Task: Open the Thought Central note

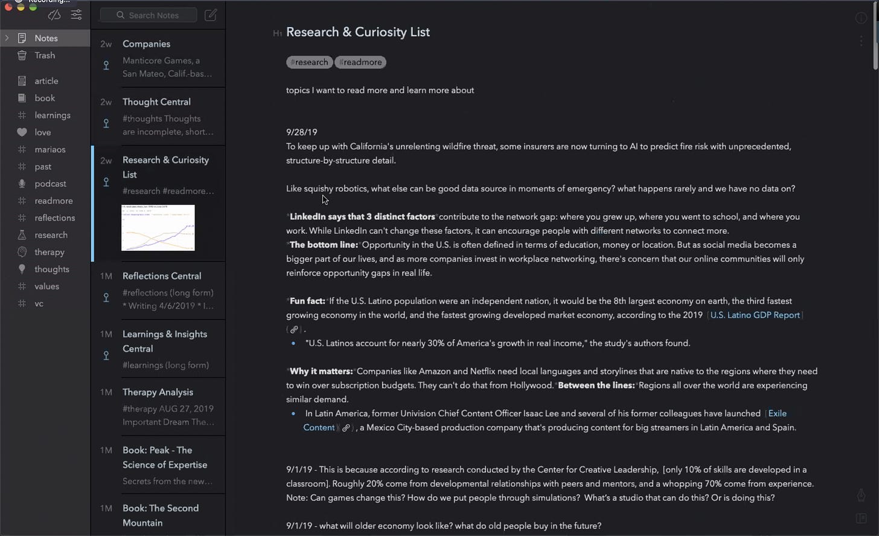Action: (158, 116)
